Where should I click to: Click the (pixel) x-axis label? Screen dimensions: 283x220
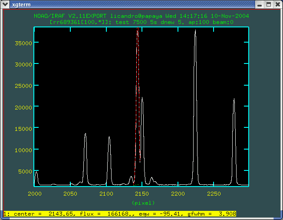click(143, 203)
